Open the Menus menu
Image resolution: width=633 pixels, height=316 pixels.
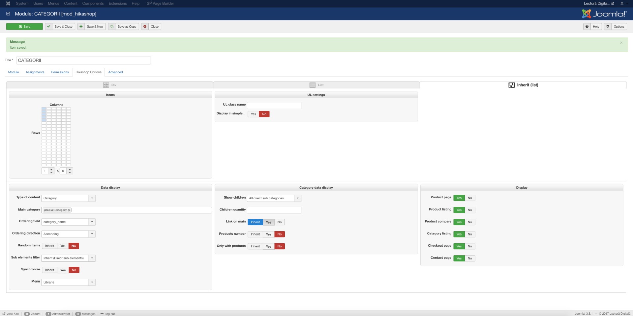pyautogui.click(x=53, y=3)
